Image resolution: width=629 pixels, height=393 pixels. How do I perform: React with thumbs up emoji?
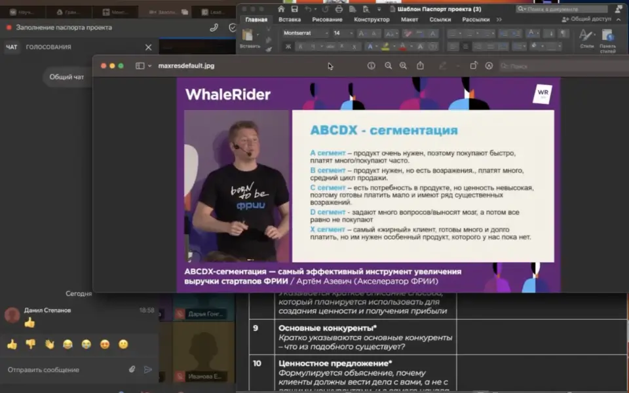[12, 345]
